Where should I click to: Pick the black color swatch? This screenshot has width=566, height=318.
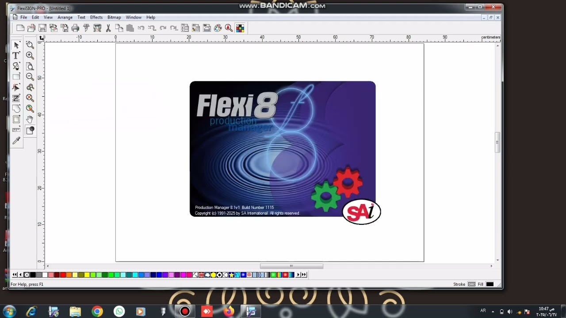coord(33,275)
